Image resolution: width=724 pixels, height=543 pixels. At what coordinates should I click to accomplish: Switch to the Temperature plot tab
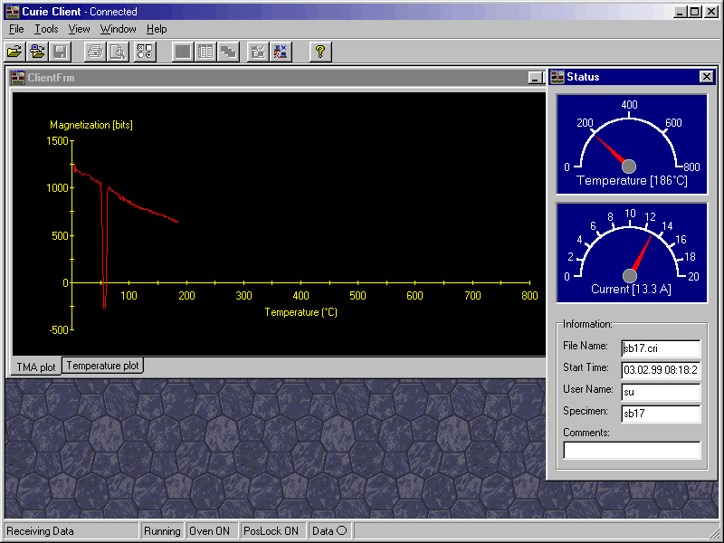(x=103, y=366)
